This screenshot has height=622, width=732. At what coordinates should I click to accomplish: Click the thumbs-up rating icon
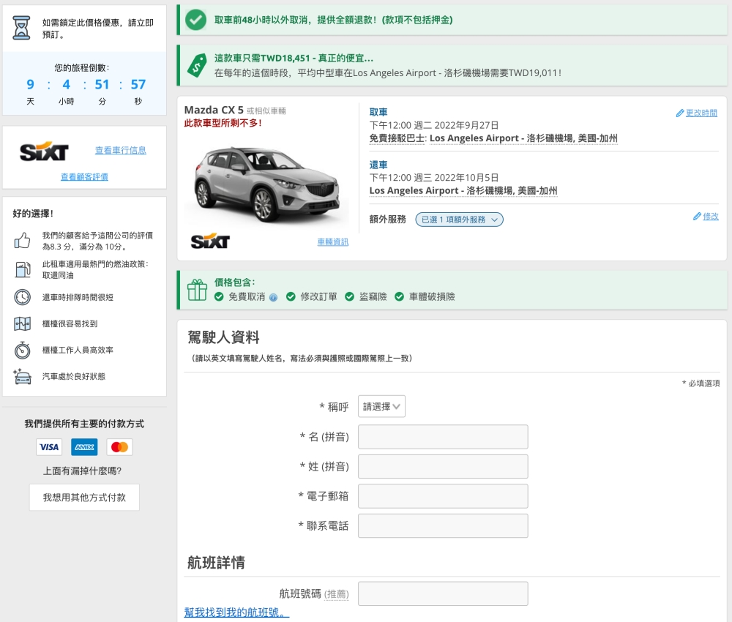tap(22, 241)
